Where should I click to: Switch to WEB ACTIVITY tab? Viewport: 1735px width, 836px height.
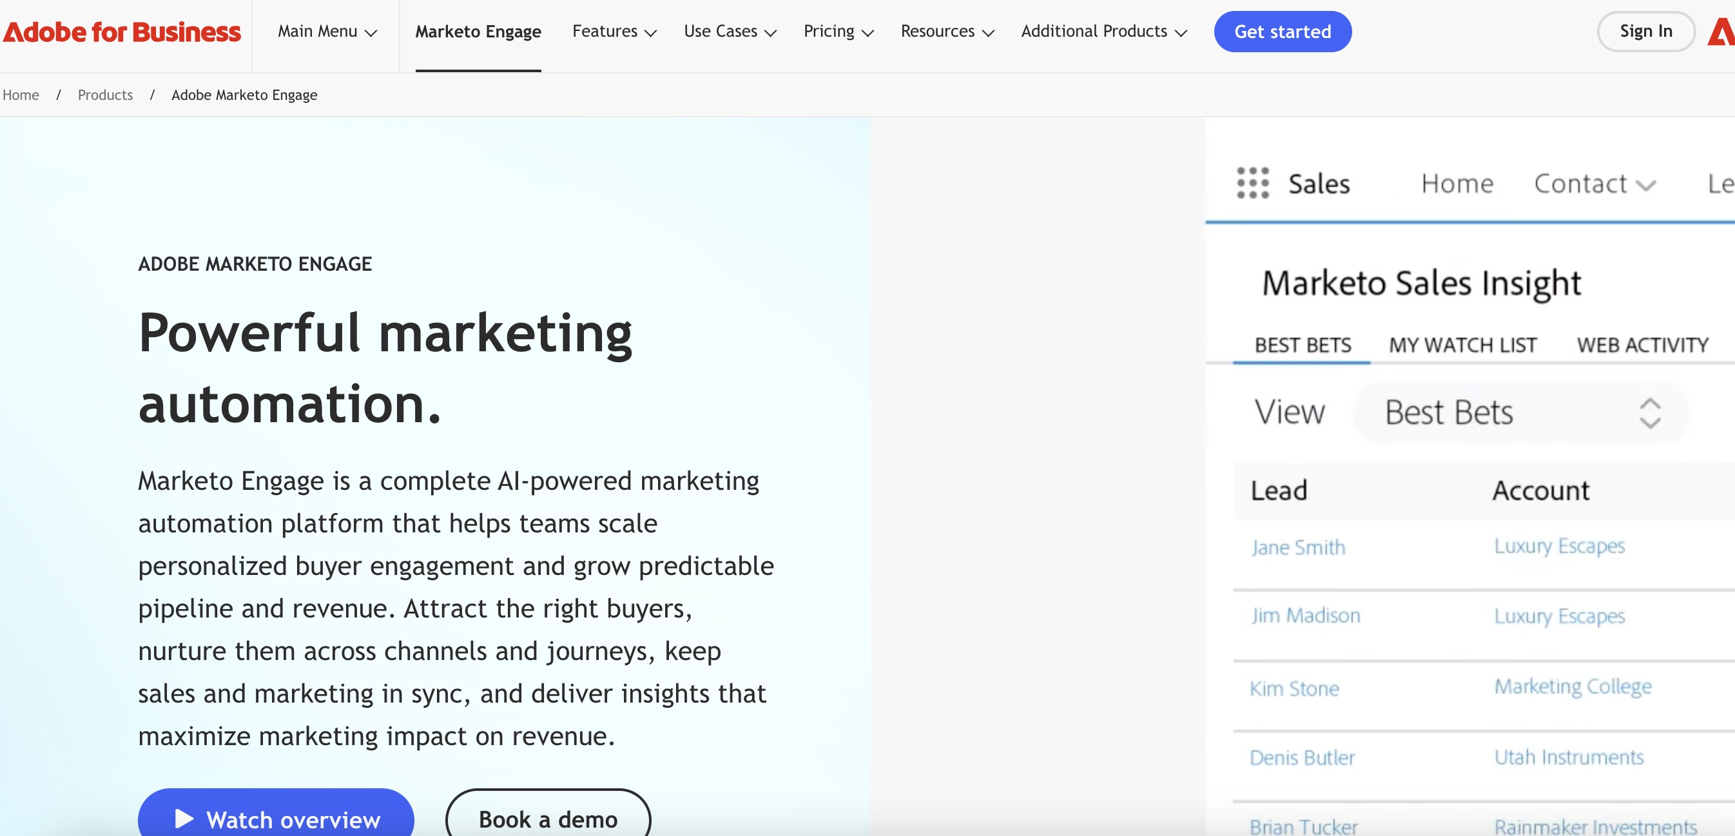(1642, 345)
